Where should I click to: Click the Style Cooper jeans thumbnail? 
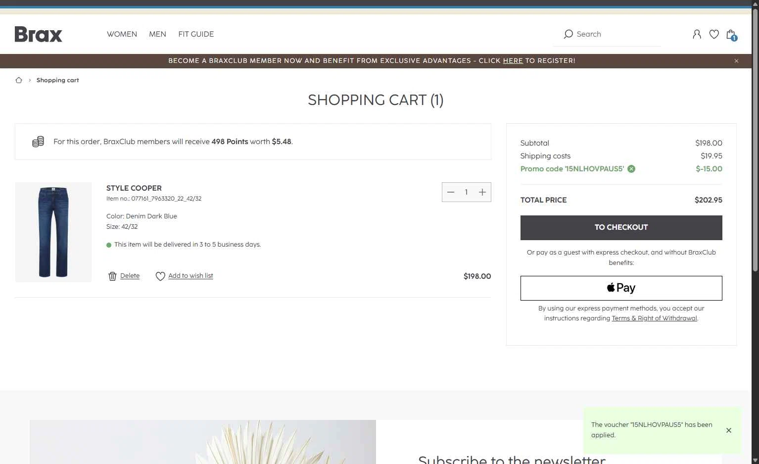[x=53, y=232]
